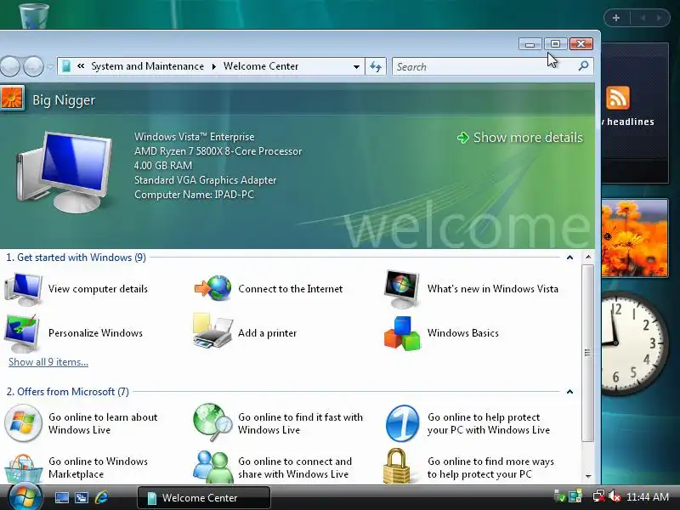Click the muted volume tray icon
Screen dimensions: 680x510
615,496
